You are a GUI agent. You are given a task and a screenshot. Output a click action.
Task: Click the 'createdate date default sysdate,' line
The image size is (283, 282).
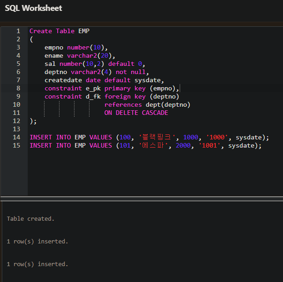point(104,80)
